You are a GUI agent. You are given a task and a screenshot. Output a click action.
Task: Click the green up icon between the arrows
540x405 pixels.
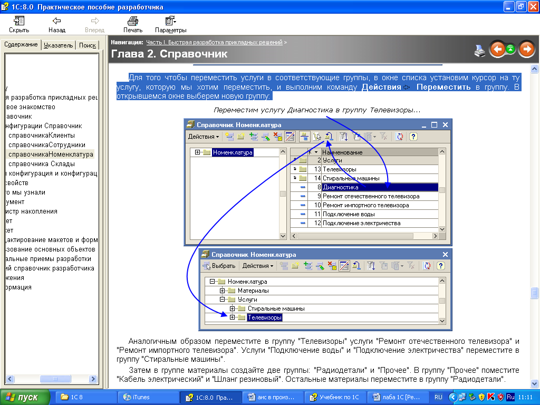511,50
